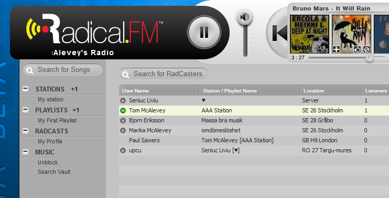
Task: Collapse the STATIONS section
Action: point(26,89)
